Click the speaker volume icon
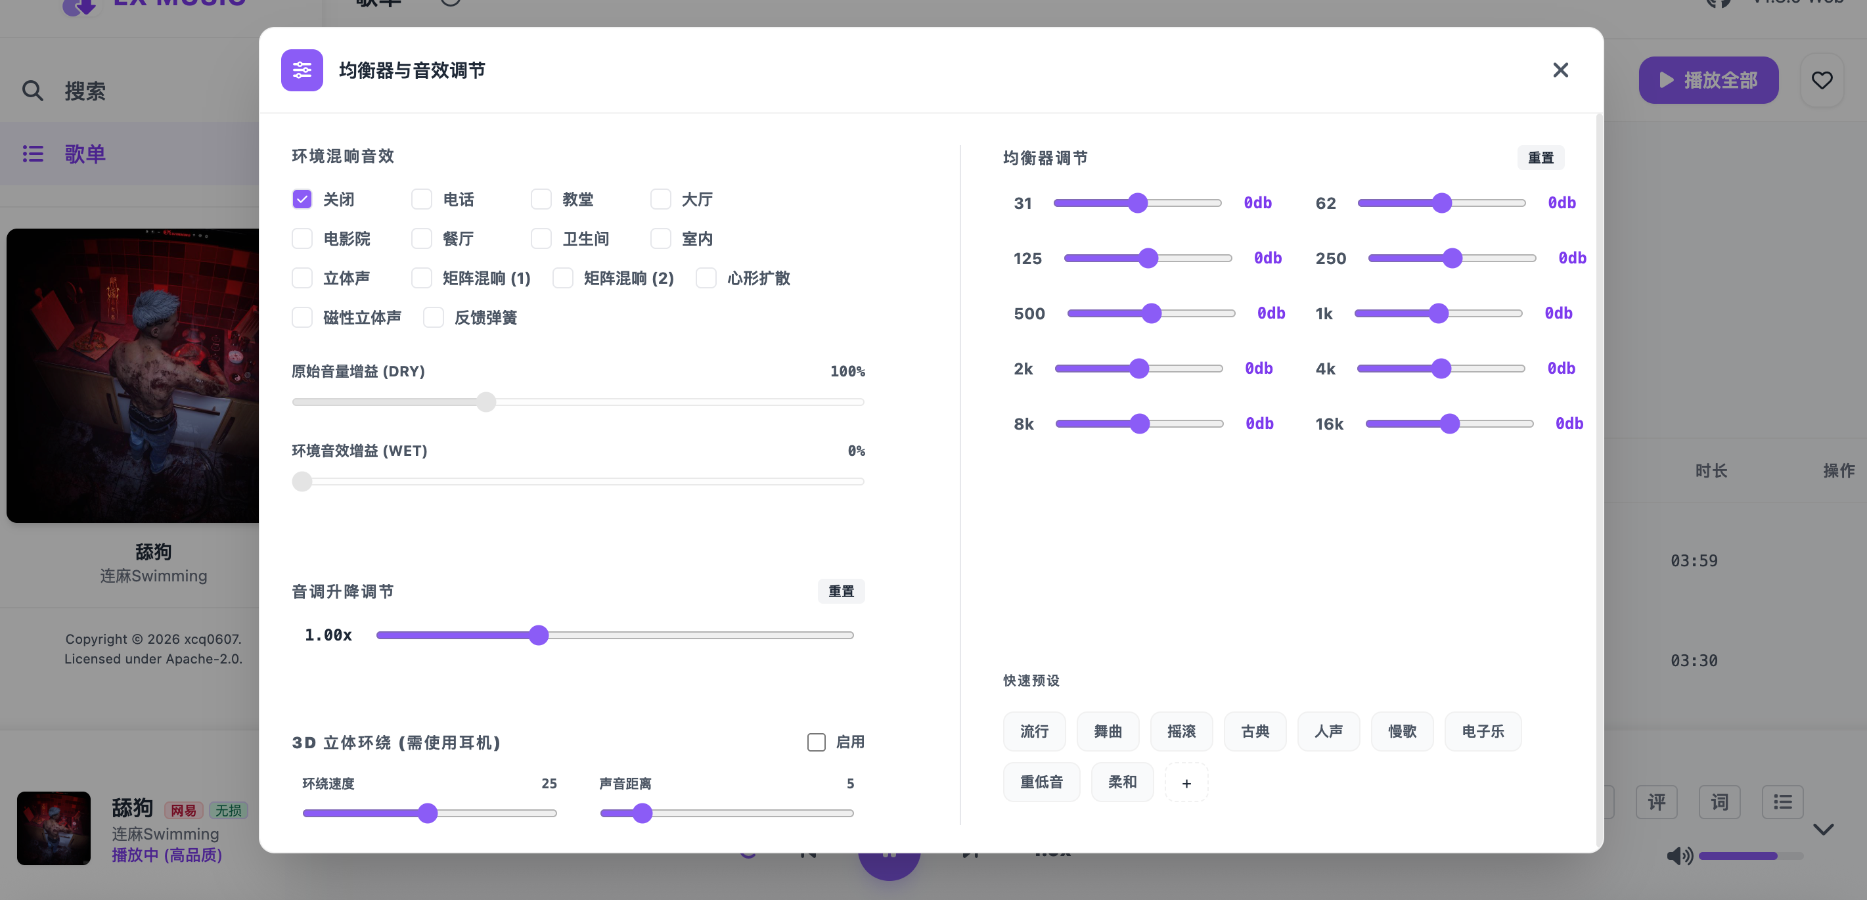 click(1678, 856)
